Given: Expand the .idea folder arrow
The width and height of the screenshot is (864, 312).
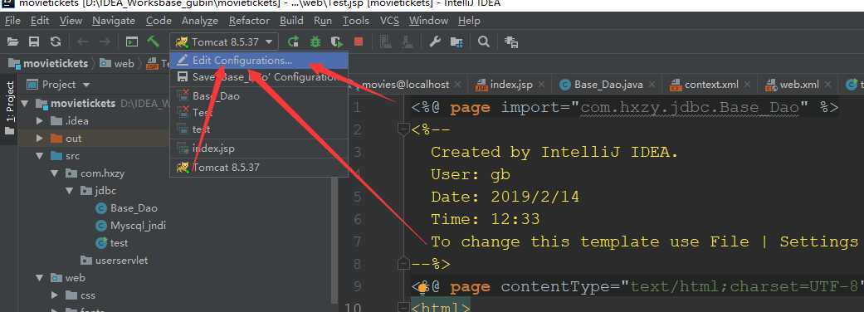Looking at the screenshot, I should (40, 120).
